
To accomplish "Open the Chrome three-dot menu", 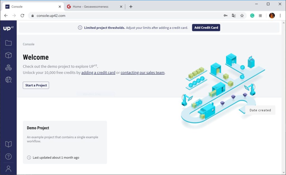I will (x=280, y=16).
